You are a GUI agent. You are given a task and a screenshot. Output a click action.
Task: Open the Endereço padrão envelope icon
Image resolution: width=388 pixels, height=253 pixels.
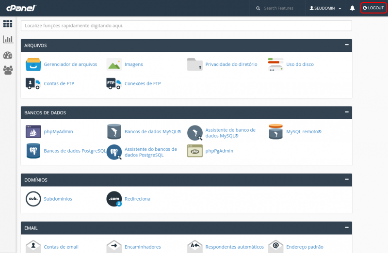[x=275, y=246]
